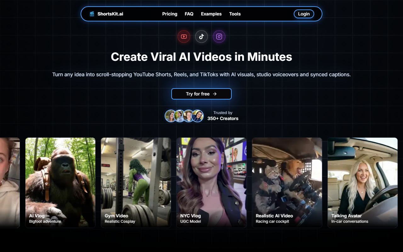Open the Instagram icon badge

[x=219, y=37]
